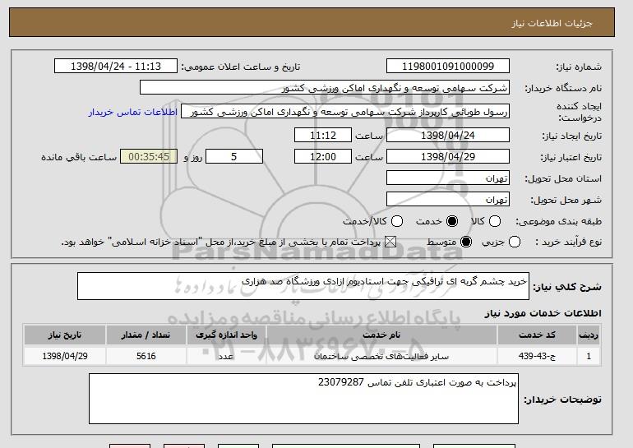Click the ایجاد کننده درخواست field
This screenshot has width=633, height=448.
[x=345, y=112]
